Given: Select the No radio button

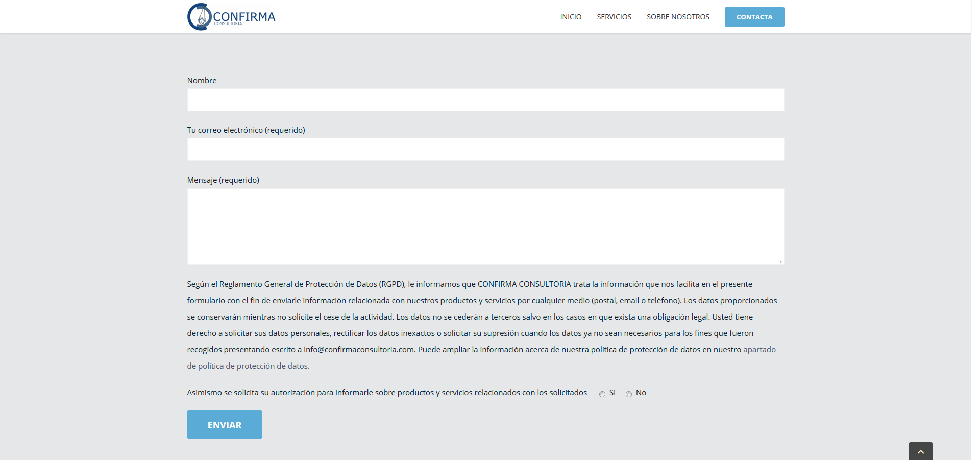Looking at the screenshot, I should coord(629,394).
